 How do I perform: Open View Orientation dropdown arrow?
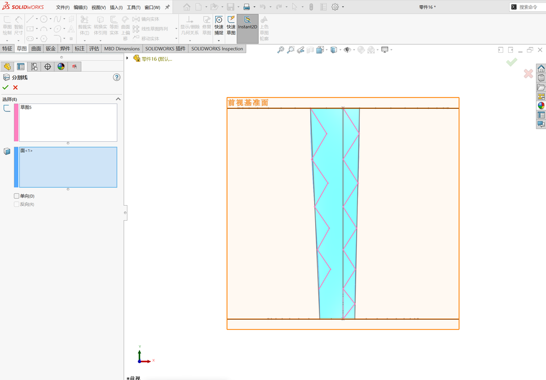(x=327, y=50)
